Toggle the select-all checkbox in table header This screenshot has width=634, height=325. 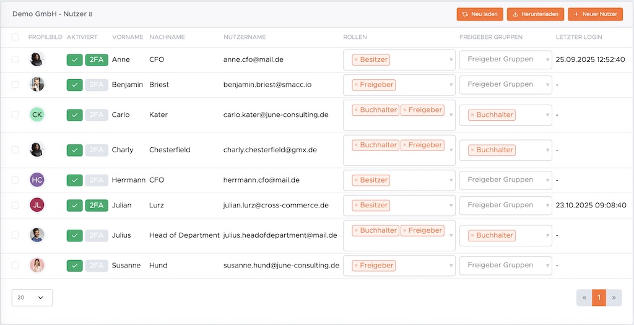coord(15,37)
